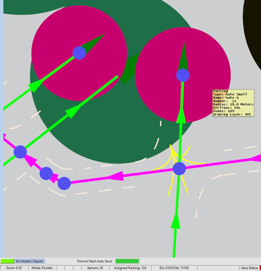Click the No Hidden Objects indicator
Screen dimensions: 261x271
30,261
